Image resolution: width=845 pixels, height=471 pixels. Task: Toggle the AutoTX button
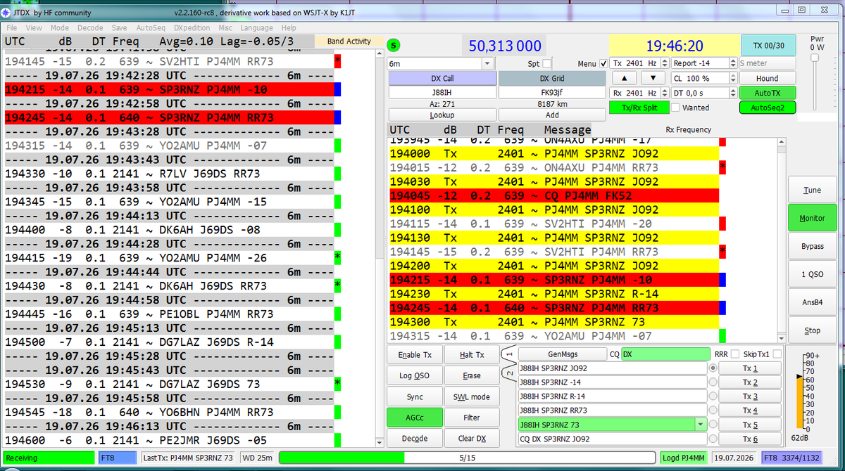pyautogui.click(x=767, y=93)
